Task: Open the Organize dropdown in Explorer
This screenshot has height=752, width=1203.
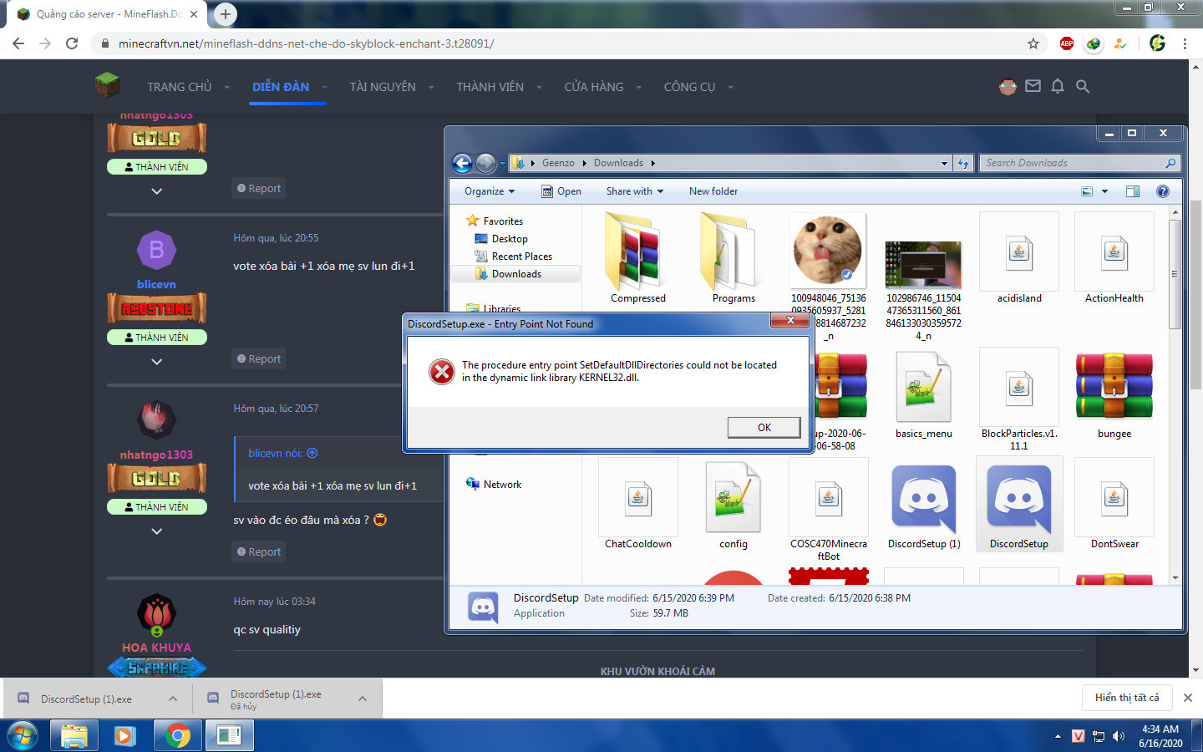Action: [490, 191]
